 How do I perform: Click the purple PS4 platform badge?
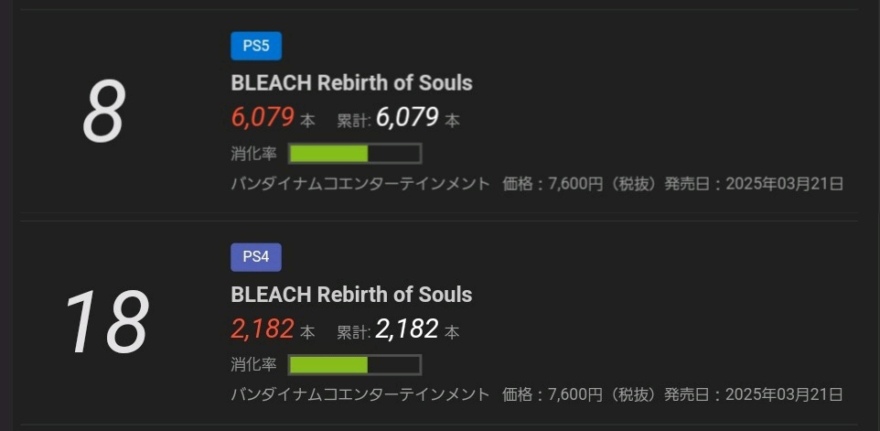(255, 257)
